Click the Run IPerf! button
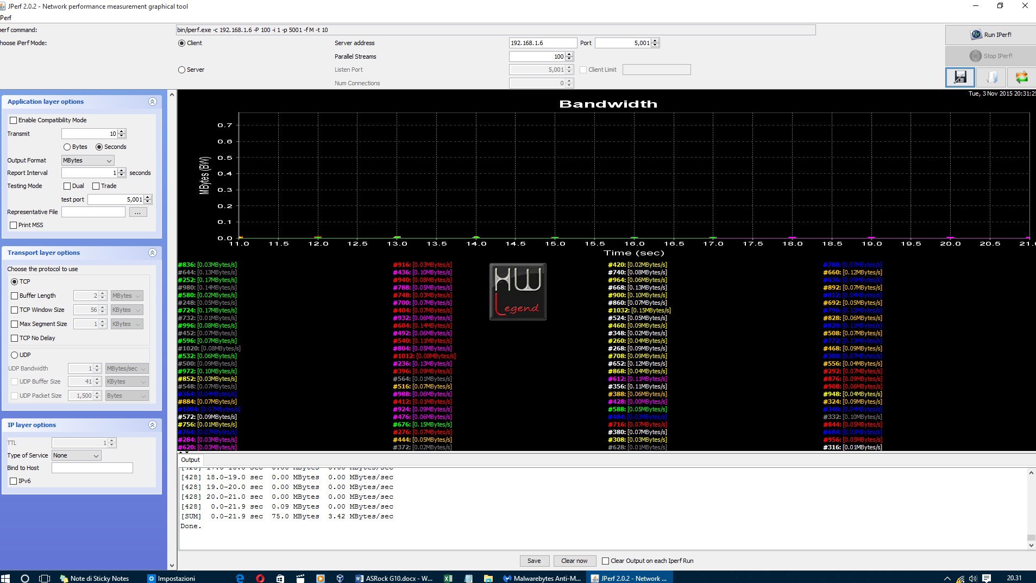The image size is (1036, 583). (990, 35)
